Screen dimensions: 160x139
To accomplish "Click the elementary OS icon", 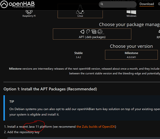I will coord(100,32).
